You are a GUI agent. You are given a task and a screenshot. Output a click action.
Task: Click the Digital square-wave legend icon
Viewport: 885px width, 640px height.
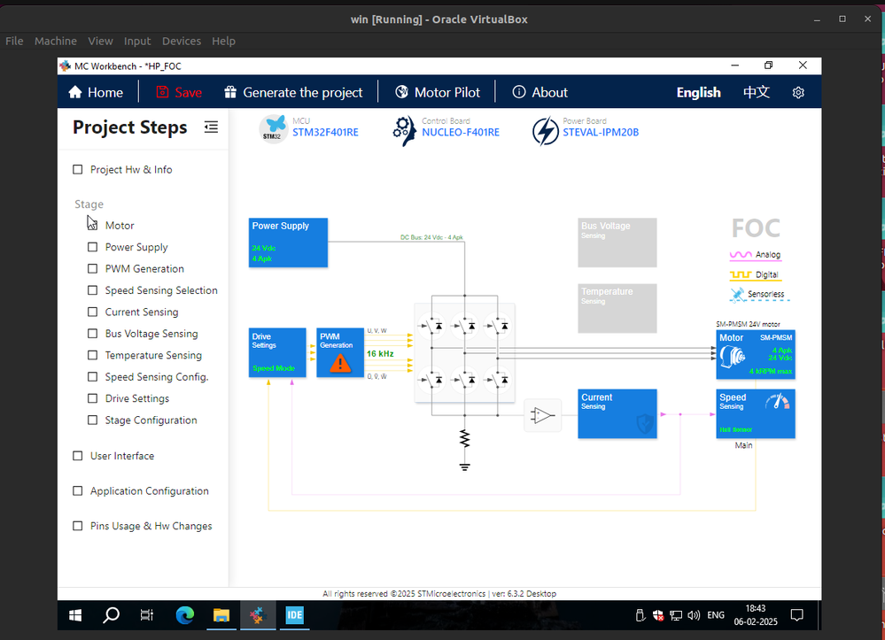[x=741, y=274]
